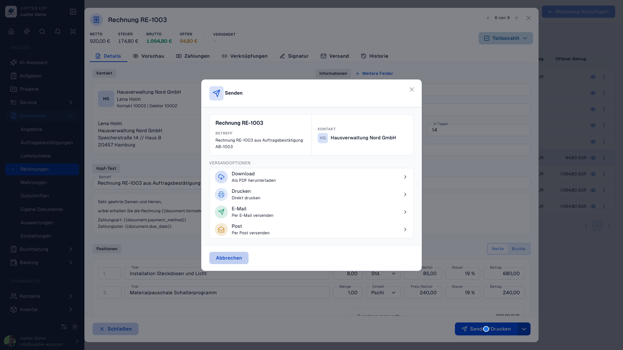Click the swap arrows icon in sidebar footer
Image resolution: width=623 pixels, height=350 pixels.
[64, 327]
